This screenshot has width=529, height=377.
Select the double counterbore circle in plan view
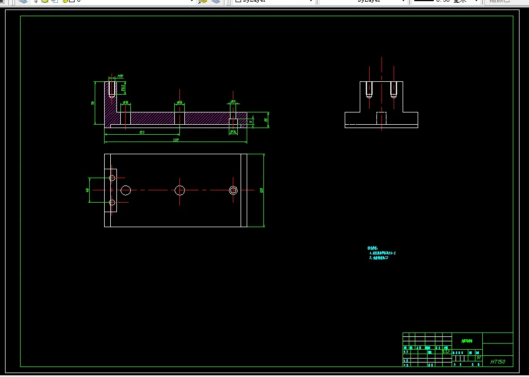pos(233,190)
